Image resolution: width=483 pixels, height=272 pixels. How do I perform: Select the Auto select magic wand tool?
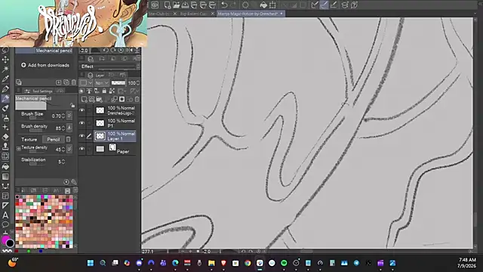(5, 69)
